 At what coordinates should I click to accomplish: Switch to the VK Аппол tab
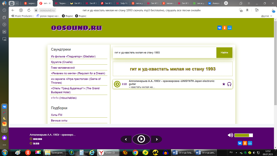point(214,3)
